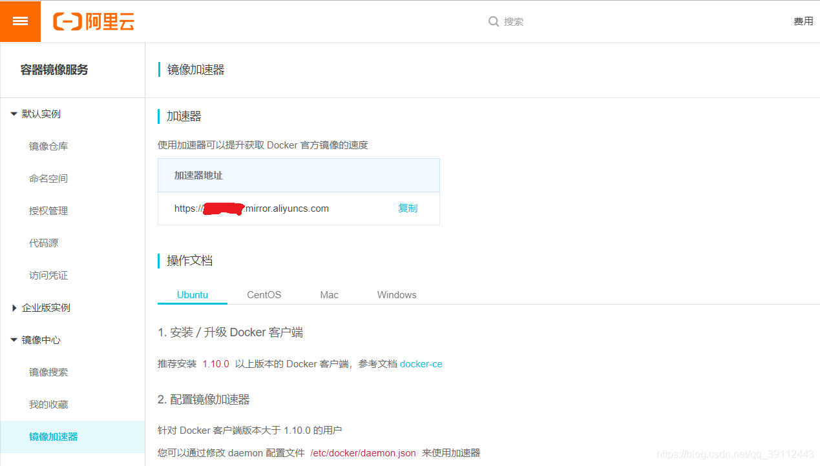The image size is (820, 466).
Task: Open the docker-ce documentation link
Action: (x=421, y=363)
